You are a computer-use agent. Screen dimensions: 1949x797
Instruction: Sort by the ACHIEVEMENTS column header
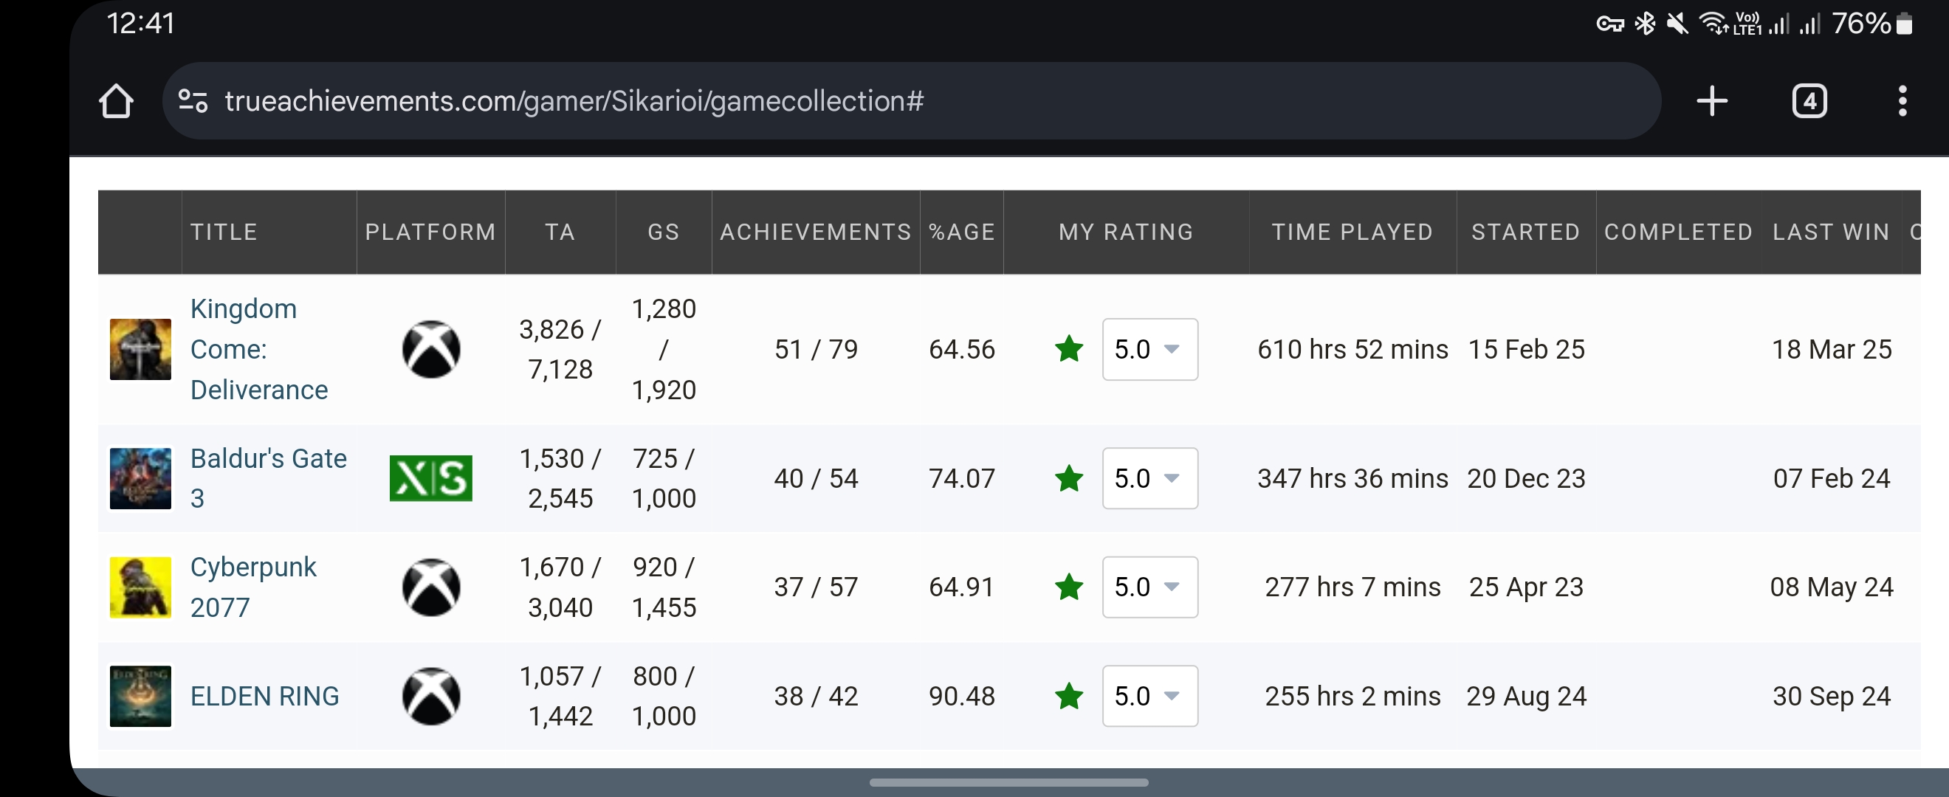815,232
